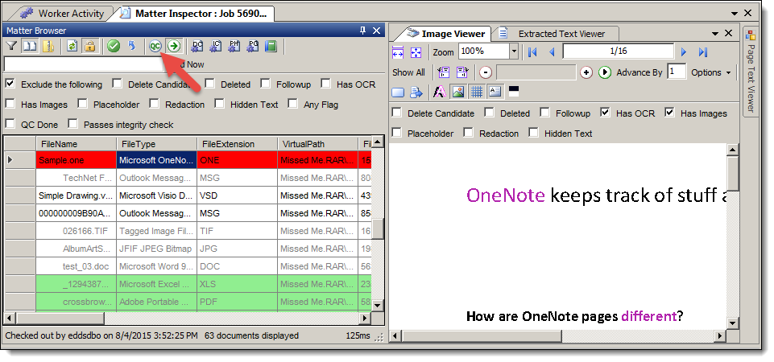Click the PG gear icon
Image resolution: width=774 pixels, height=362 pixels.
coord(252,47)
